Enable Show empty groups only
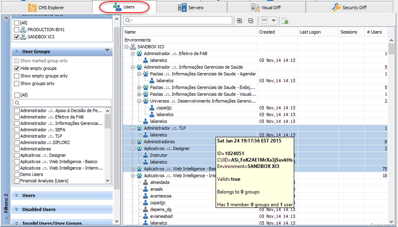 (x=16, y=76)
